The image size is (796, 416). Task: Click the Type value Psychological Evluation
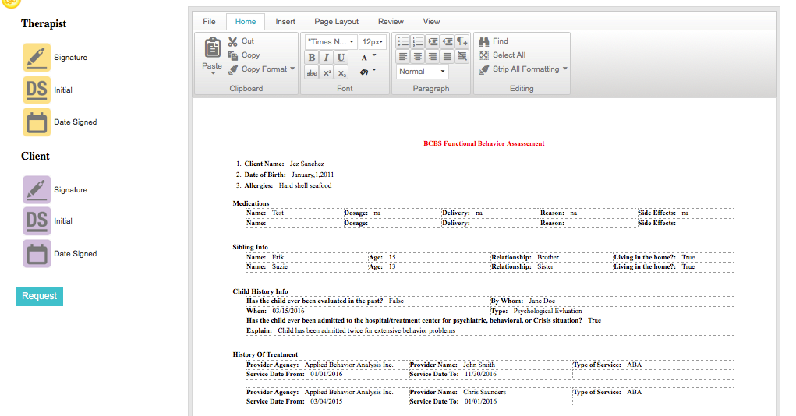548,311
